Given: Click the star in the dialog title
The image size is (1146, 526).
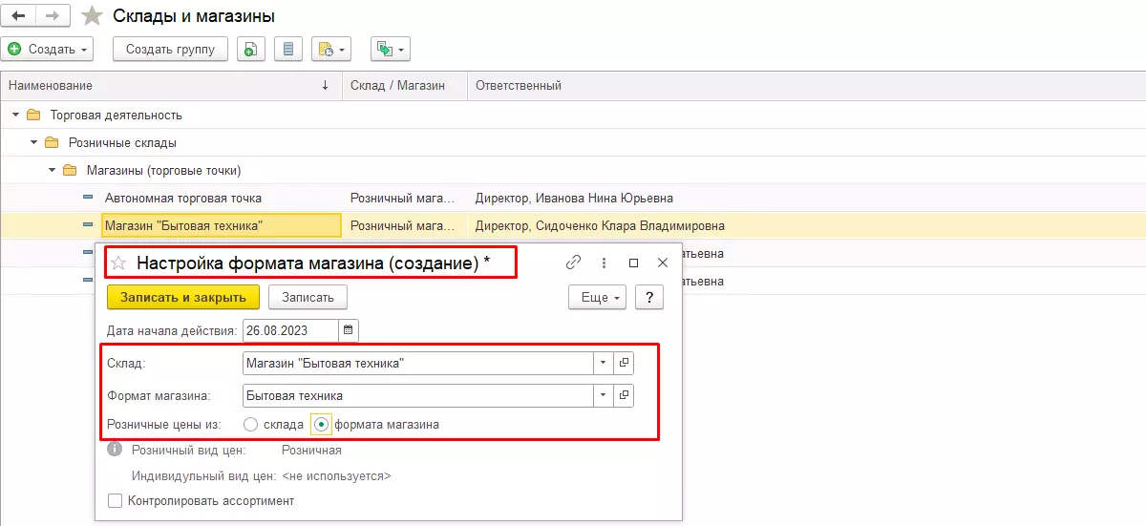Looking at the screenshot, I should click(x=119, y=263).
